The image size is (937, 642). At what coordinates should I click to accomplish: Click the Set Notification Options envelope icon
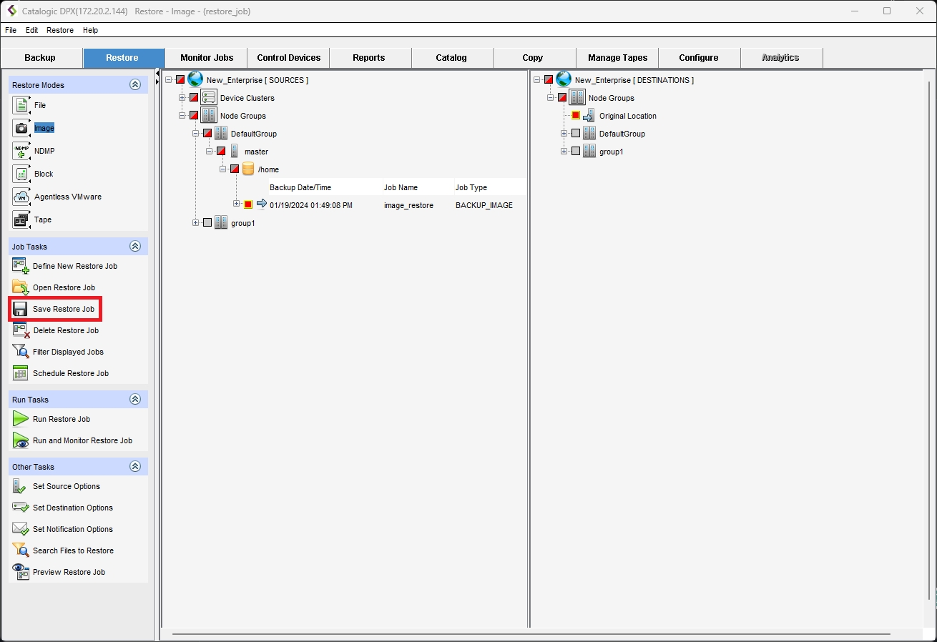(21, 529)
